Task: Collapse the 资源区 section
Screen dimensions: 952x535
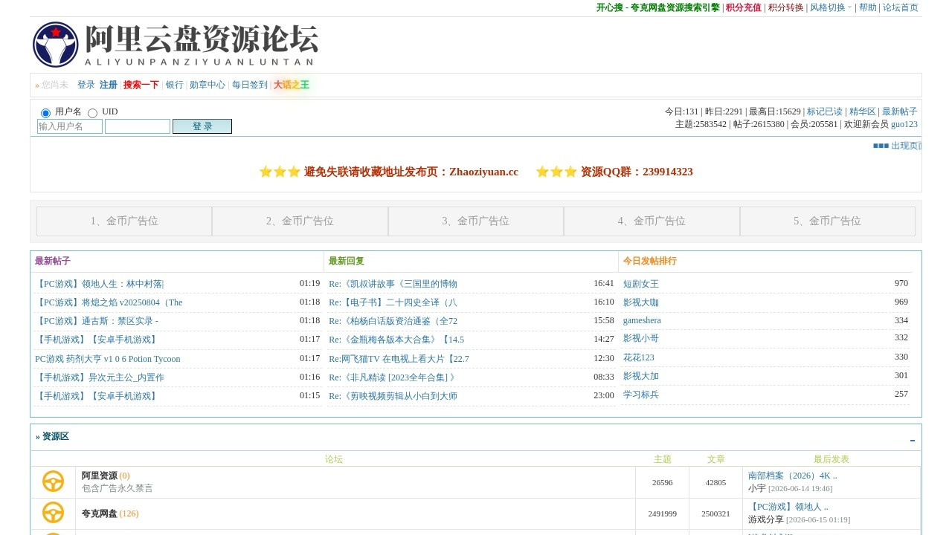Action: click(x=913, y=441)
